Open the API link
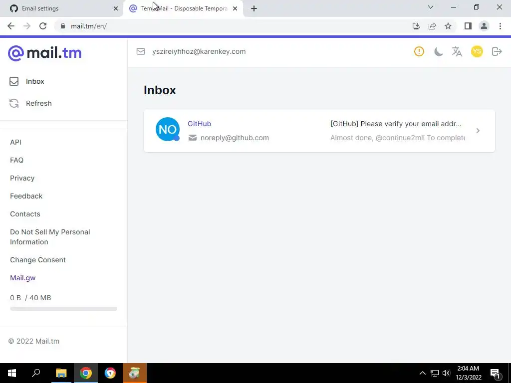This screenshot has width=511, height=383. tap(15, 142)
